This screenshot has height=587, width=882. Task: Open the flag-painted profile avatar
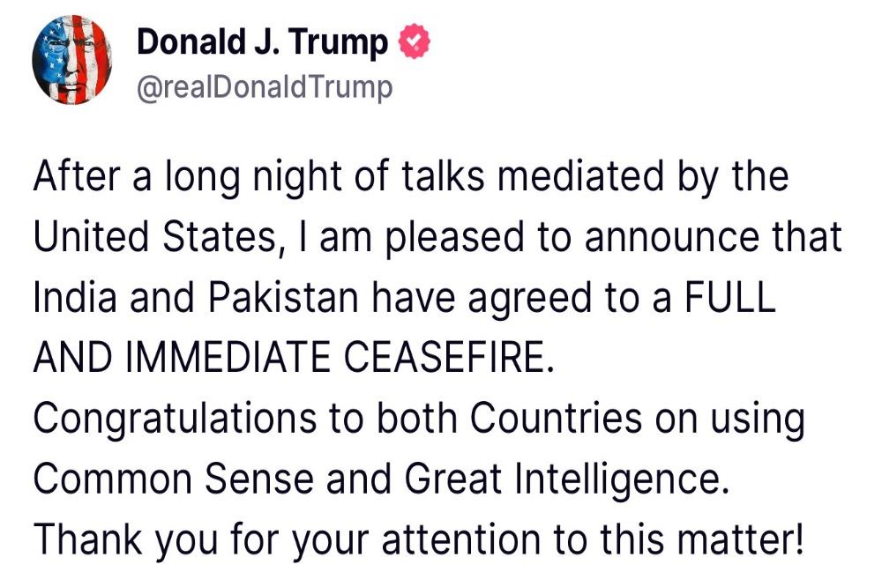pos(72,60)
